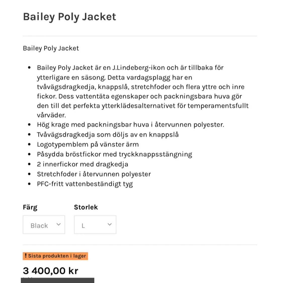Image resolution: width=283 pixels, height=283 pixels.
Task: Click the 'Sista produkten i lager' badge text
Action: tap(57, 256)
